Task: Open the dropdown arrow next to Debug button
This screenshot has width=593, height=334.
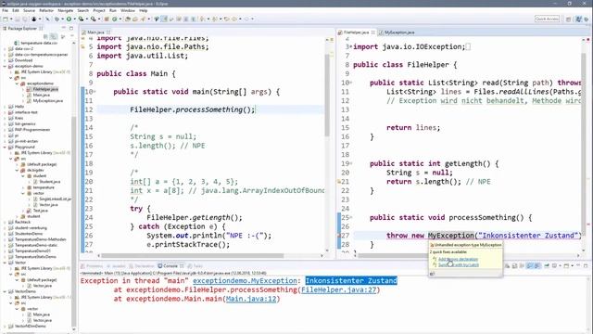Action: pyautogui.click(x=62, y=19)
